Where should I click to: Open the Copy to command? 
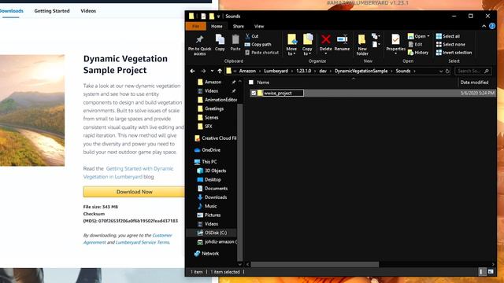[x=307, y=45]
